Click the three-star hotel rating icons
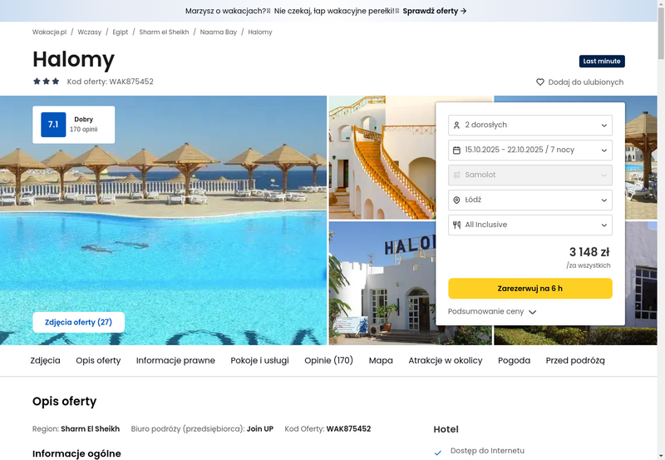 point(47,82)
